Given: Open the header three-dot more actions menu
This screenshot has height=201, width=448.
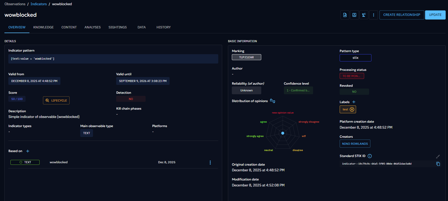Looking at the screenshot, I should click(374, 15).
